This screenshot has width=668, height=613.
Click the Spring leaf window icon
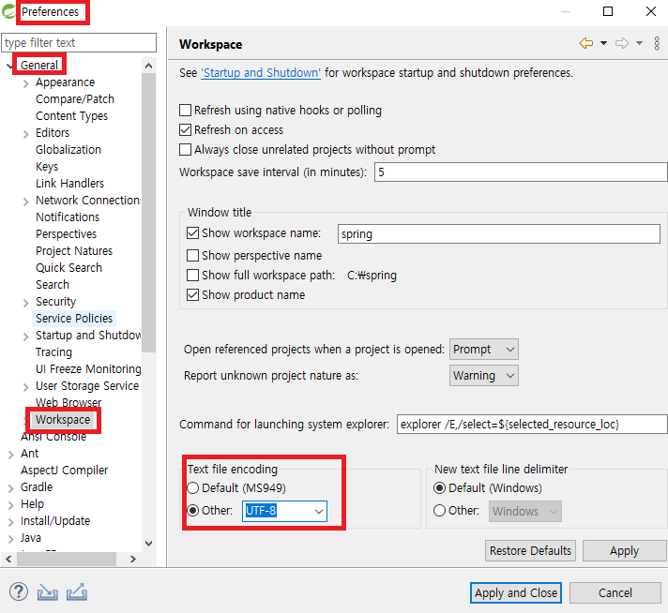[x=8, y=11]
